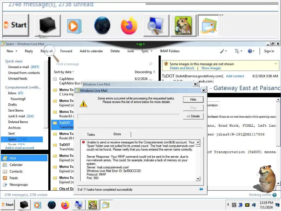
Task: Switch to Tasks tab in error dialog
Action: 91,135
